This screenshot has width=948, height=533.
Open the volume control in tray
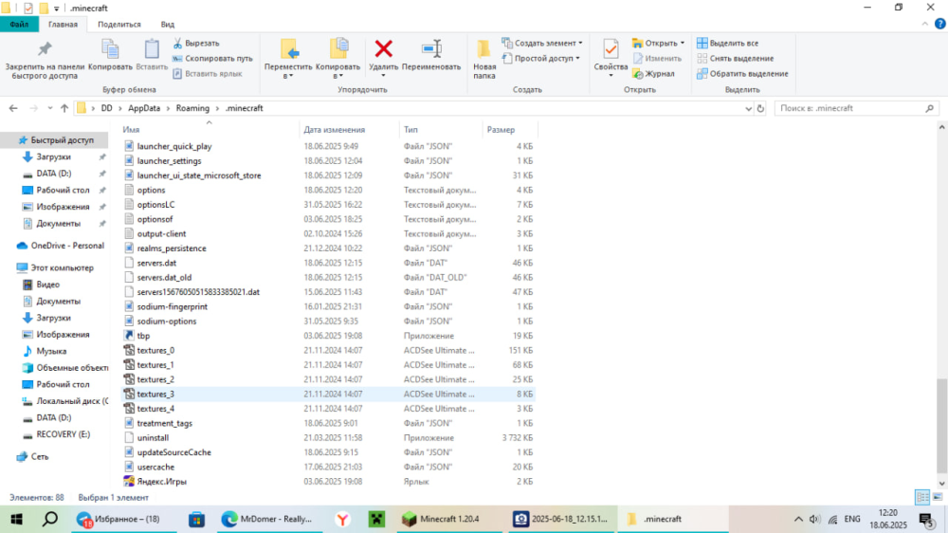pos(815,519)
